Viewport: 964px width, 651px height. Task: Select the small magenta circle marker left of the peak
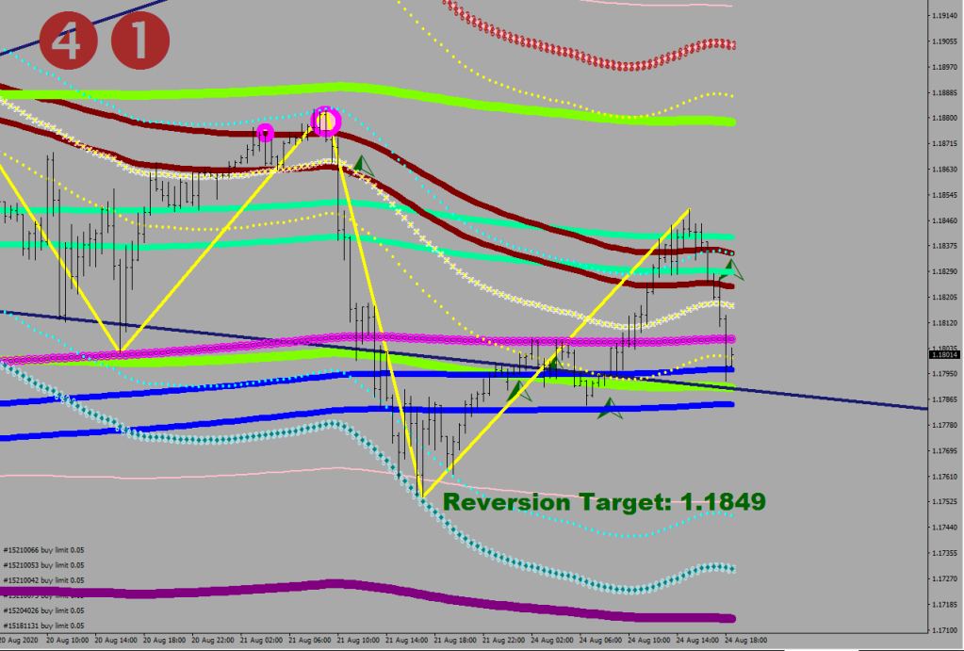pos(265,133)
